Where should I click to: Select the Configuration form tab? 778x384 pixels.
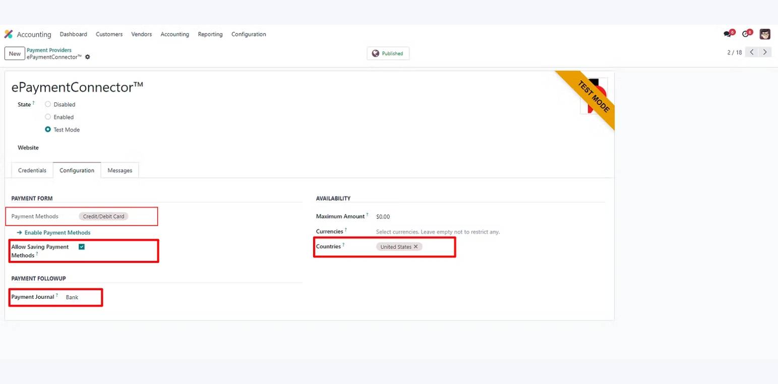77,171
